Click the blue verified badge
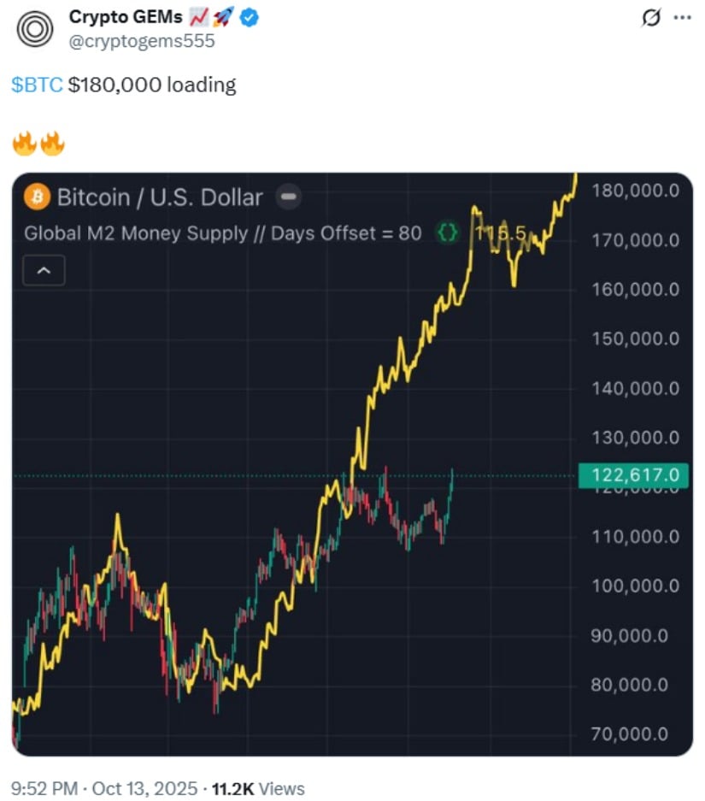Image resolution: width=705 pixels, height=801 pixels. pos(249,18)
